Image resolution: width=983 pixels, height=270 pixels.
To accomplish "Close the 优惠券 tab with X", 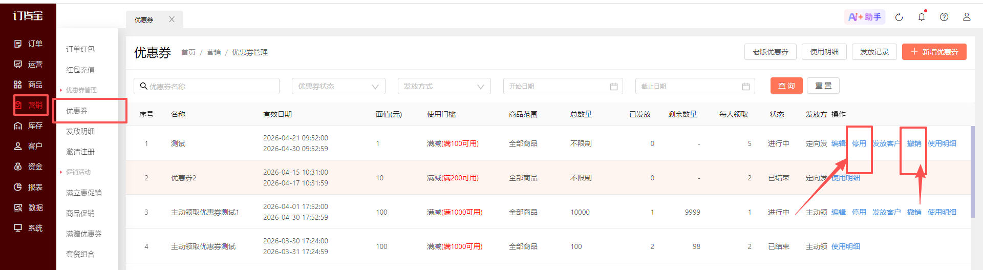I will 172,19.
